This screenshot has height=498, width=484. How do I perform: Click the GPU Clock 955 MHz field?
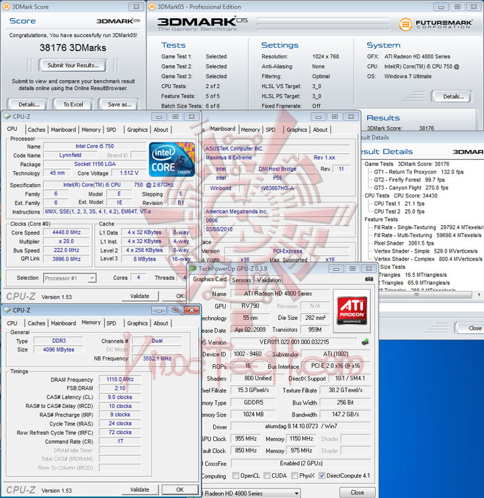tap(246, 439)
